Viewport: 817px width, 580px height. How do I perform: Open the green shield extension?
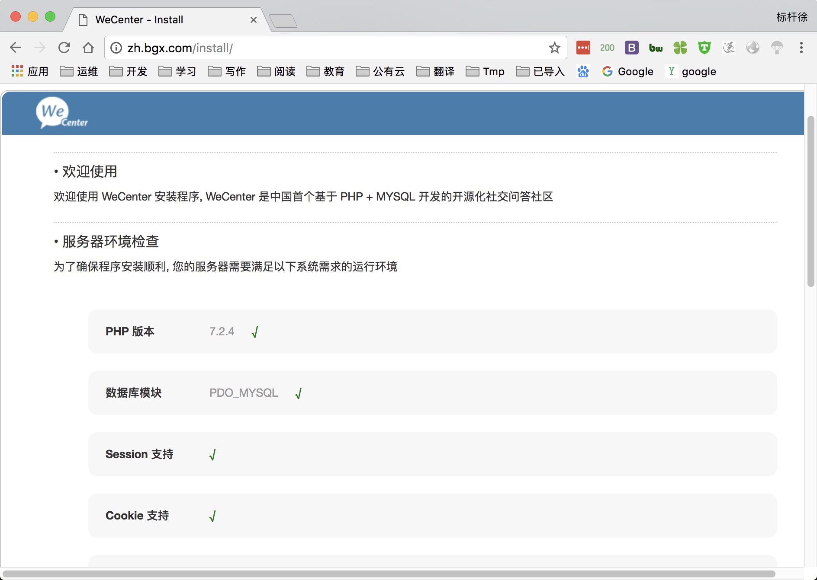pos(704,48)
